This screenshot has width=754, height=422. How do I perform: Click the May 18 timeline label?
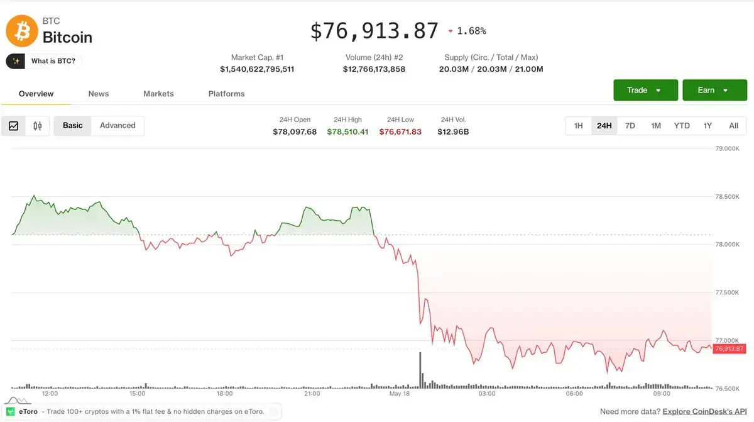[400, 394]
